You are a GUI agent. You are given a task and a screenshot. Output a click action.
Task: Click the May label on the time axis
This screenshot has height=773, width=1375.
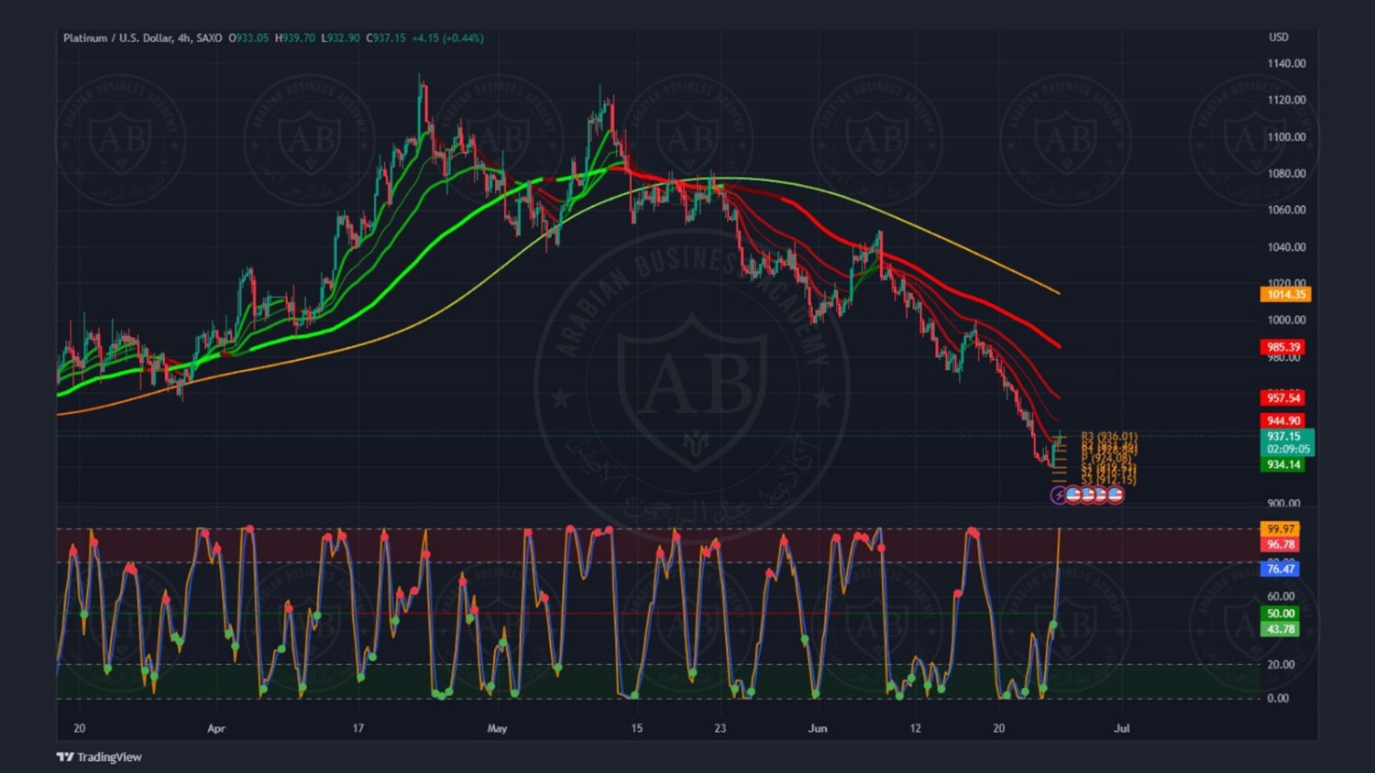click(497, 728)
